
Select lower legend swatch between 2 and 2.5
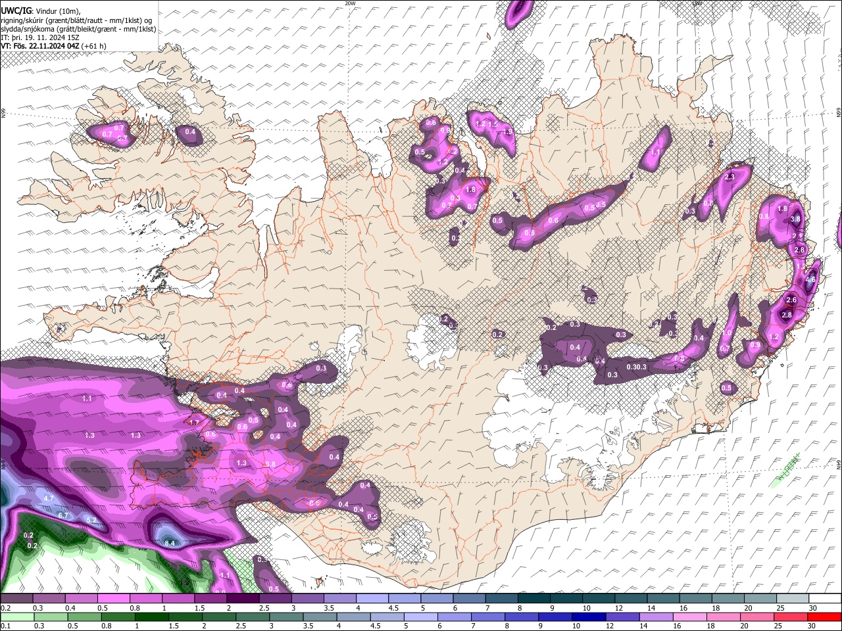point(219,617)
